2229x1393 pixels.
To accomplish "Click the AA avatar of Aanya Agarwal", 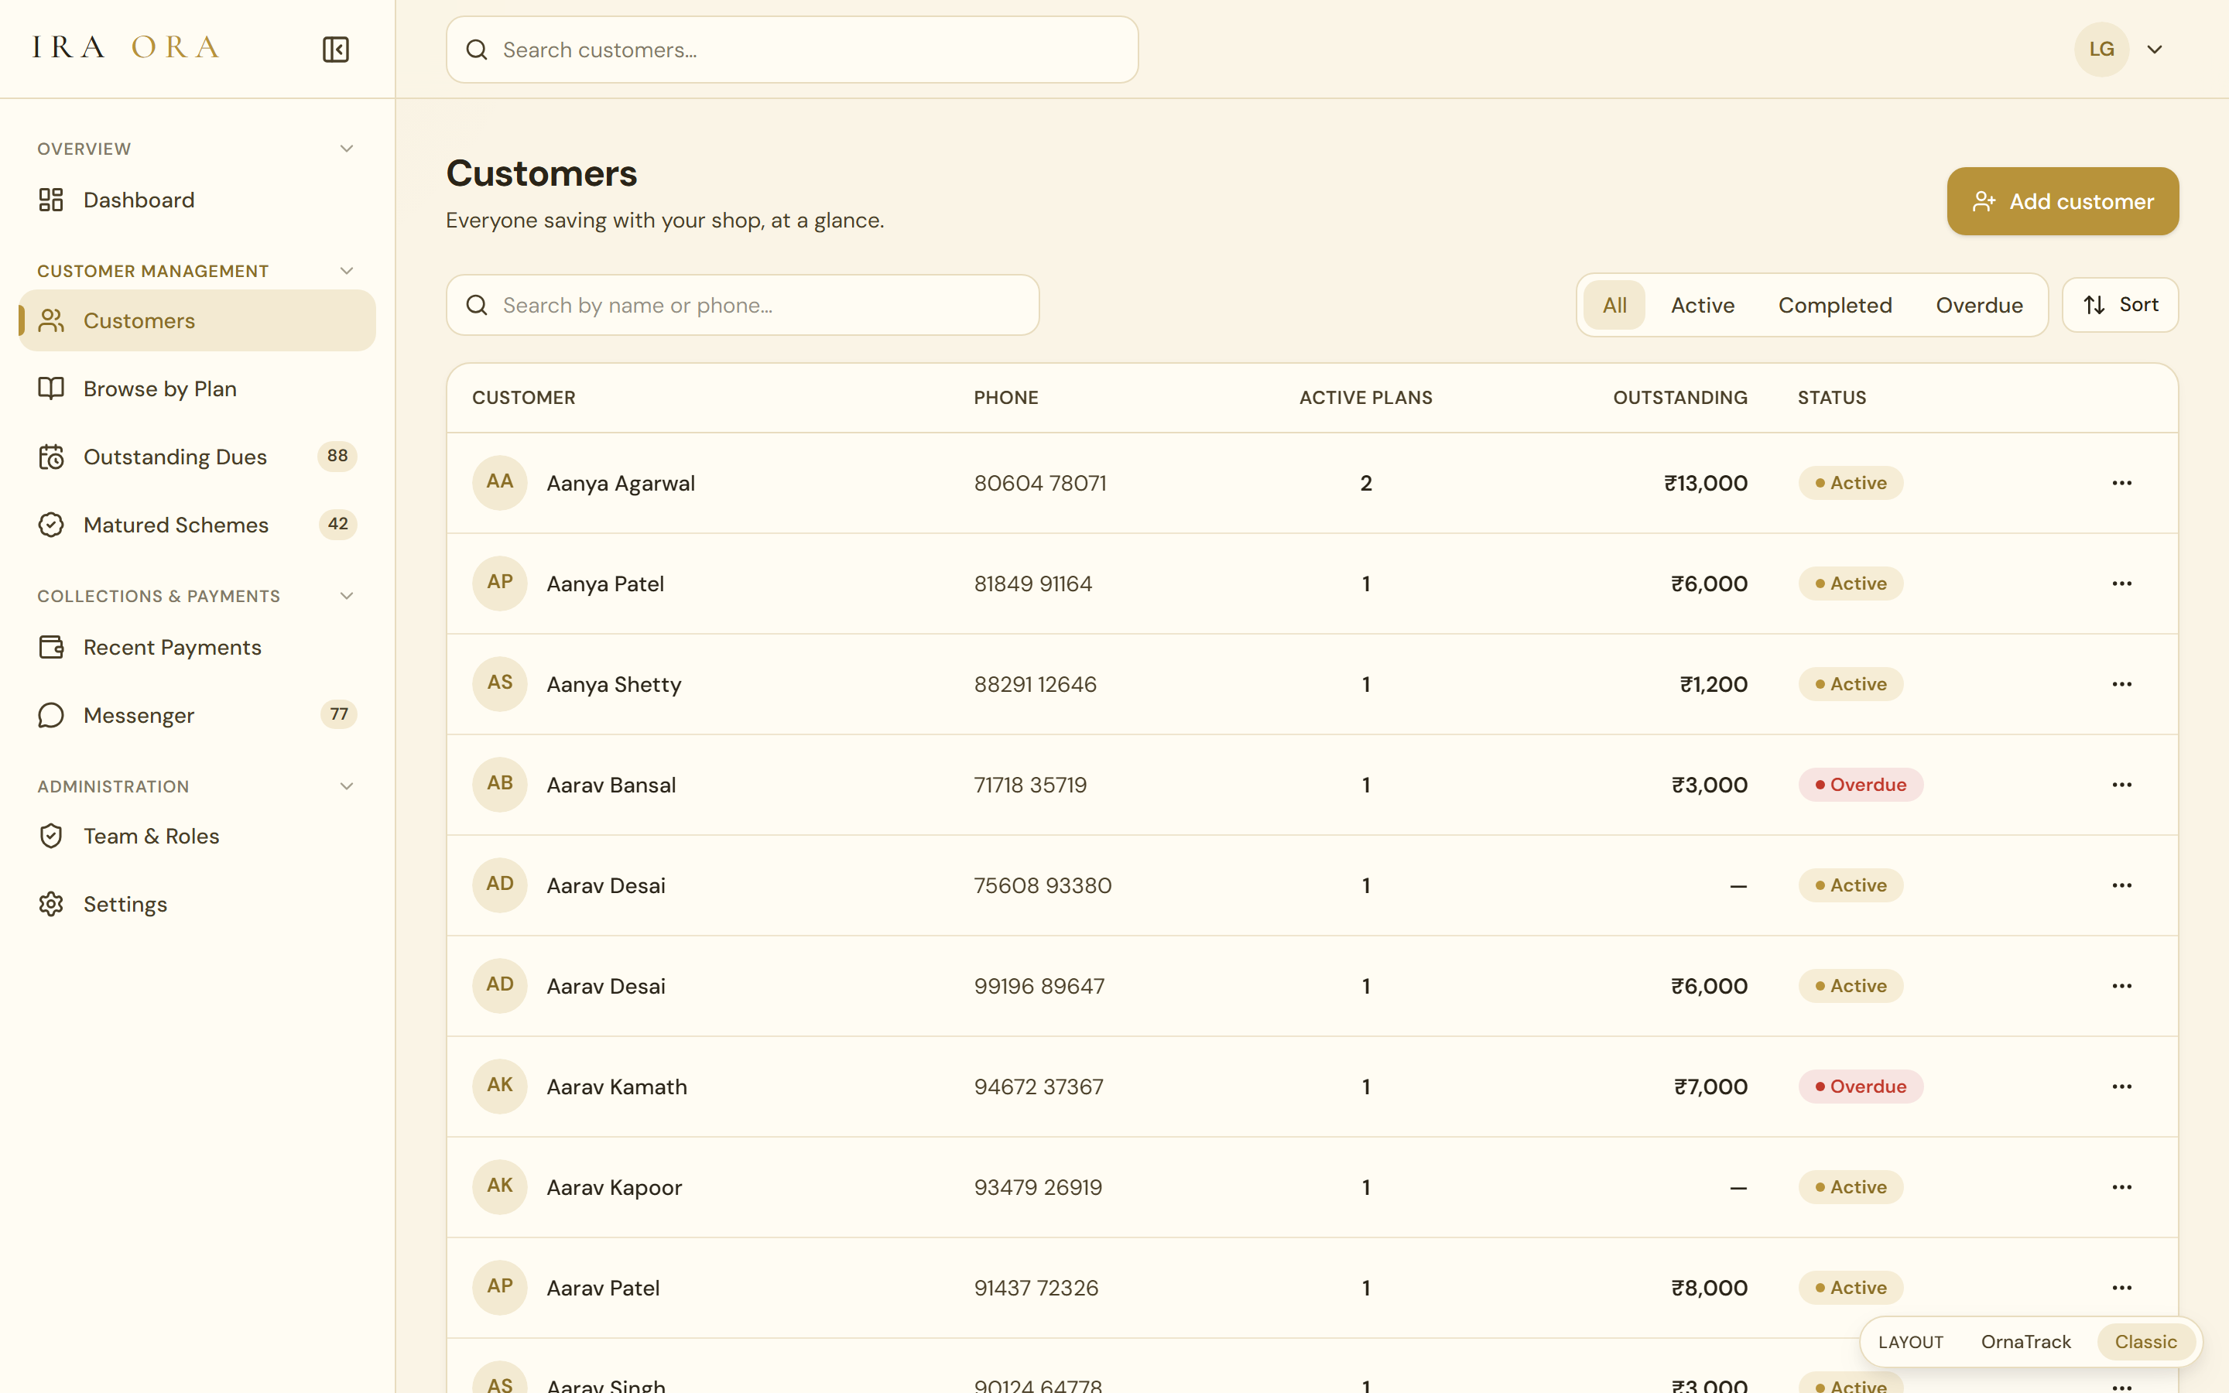I will click(x=499, y=483).
